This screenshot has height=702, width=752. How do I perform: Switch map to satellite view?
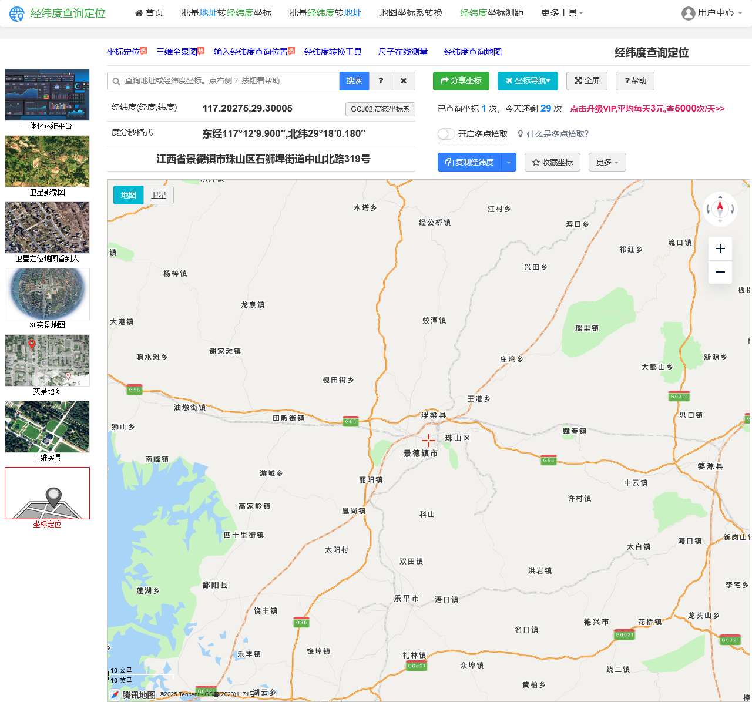159,195
